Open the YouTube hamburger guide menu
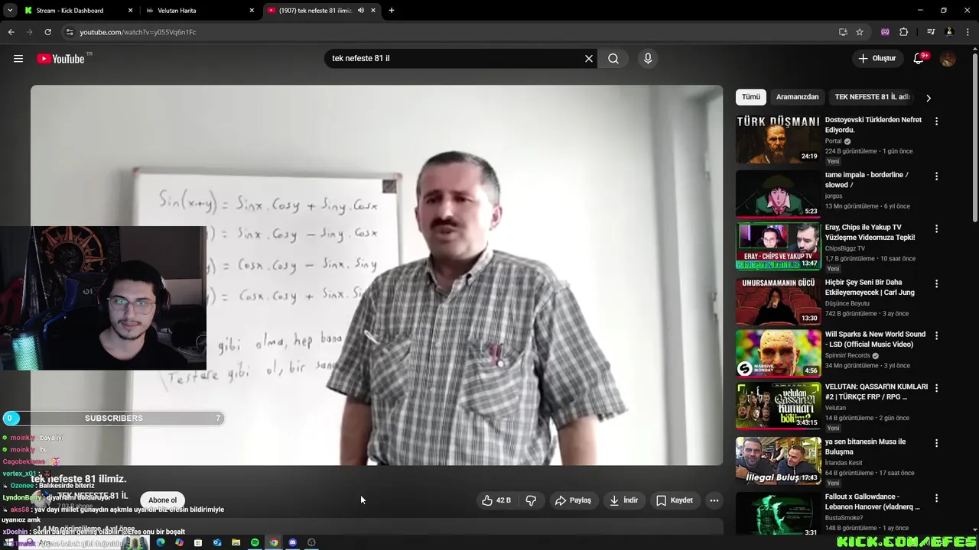Image resolution: width=979 pixels, height=550 pixels. (18, 59)
